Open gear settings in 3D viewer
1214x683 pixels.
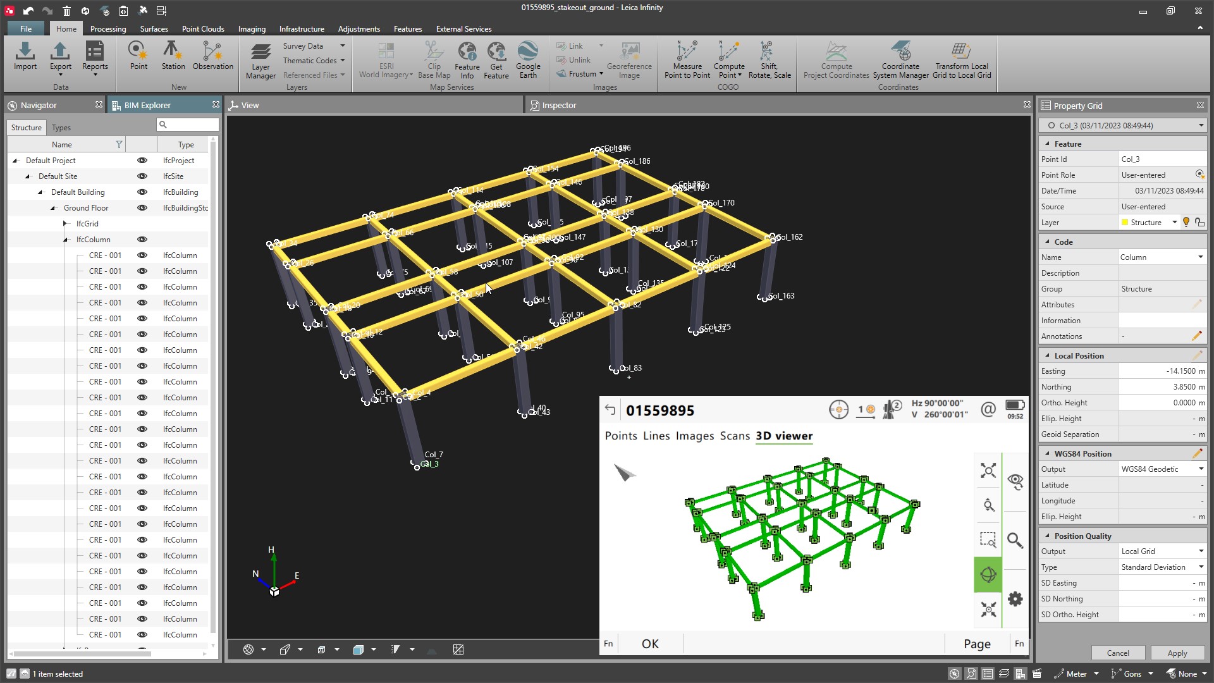pyautogui.click(x=1015, y=599)
